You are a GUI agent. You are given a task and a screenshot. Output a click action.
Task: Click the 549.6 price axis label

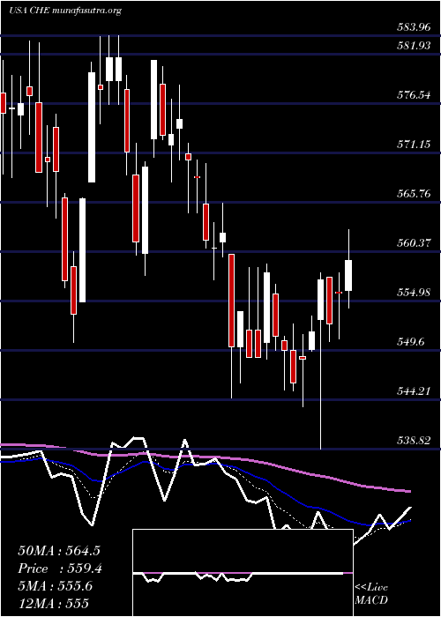point(411,342)
